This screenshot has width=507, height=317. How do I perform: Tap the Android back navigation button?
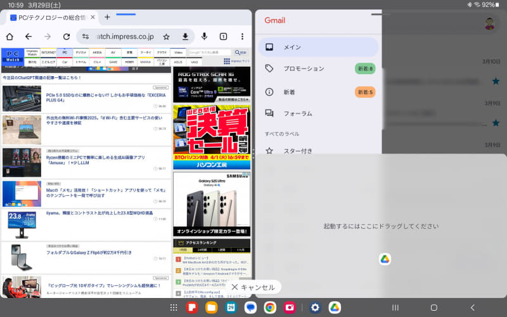coord(472,307)
